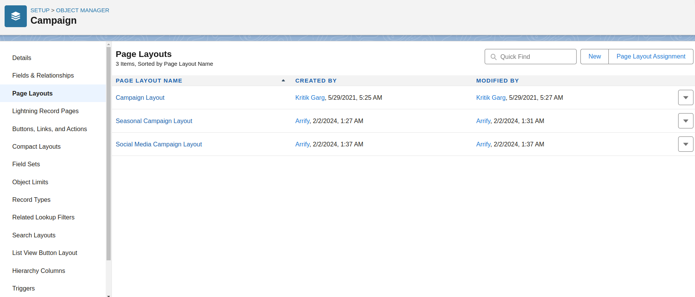Click the Created By column header
This screenshot has height=297, width=695.
[x=316, y=81]
